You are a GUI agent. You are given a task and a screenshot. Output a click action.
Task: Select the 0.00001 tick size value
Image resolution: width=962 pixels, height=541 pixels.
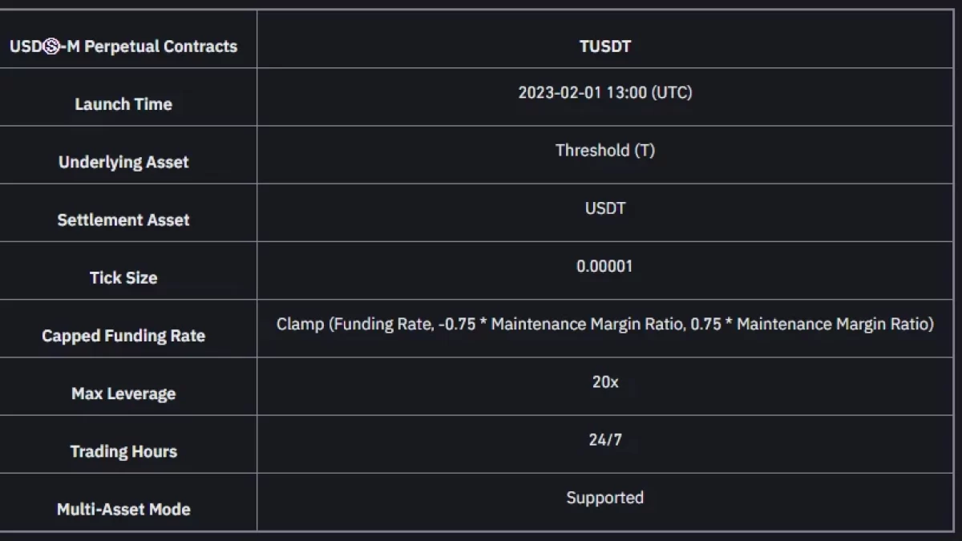pos(605,266)
